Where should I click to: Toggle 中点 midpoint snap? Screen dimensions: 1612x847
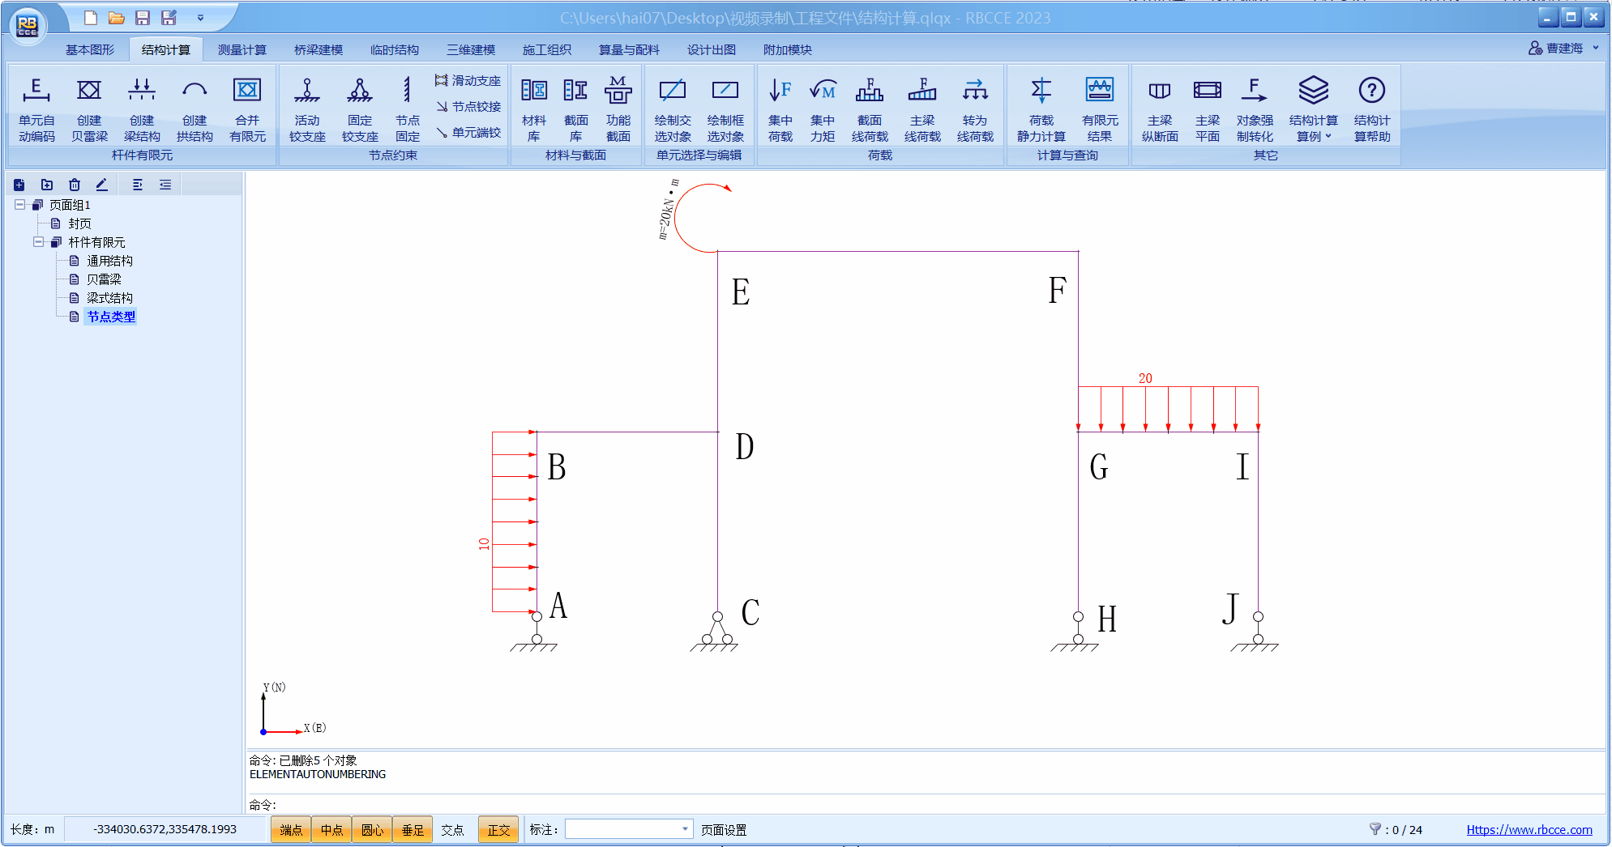[331, 830]
